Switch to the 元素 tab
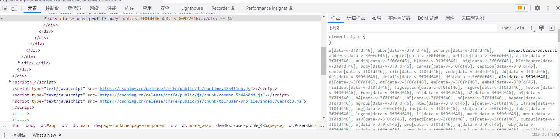Screen dimensions: 560x139 (32, 8)
